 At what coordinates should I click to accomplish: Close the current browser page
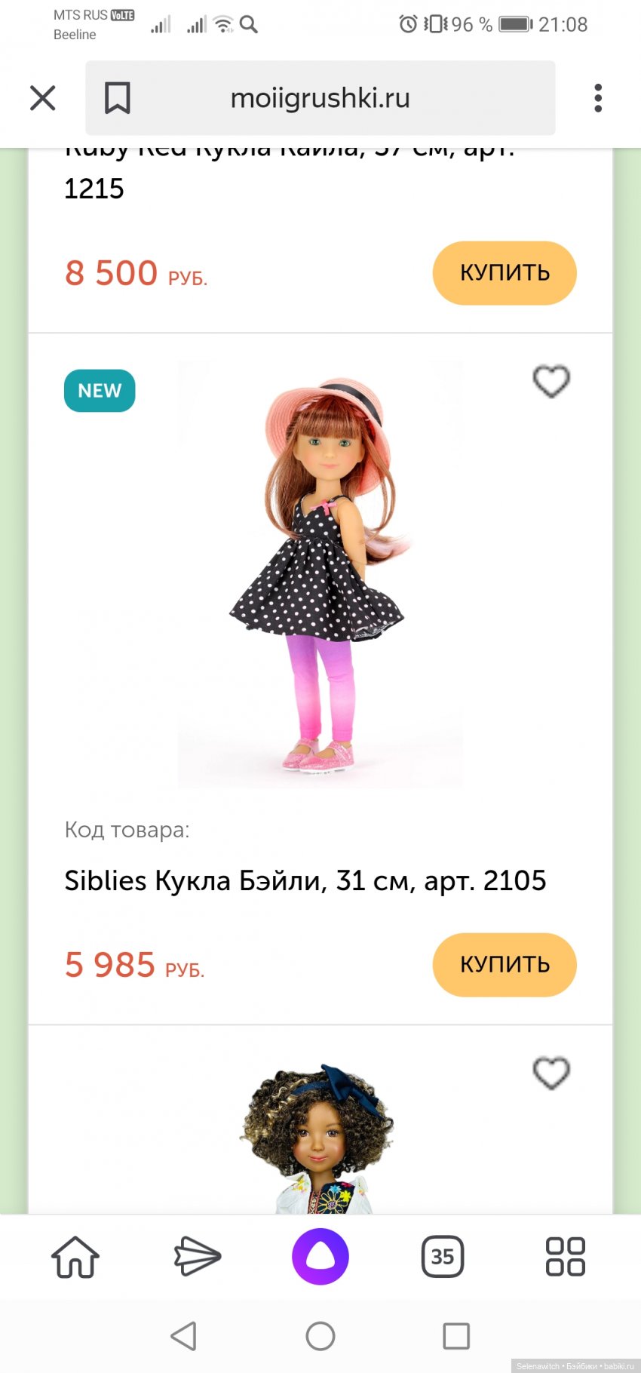click(x=43, y=98)
